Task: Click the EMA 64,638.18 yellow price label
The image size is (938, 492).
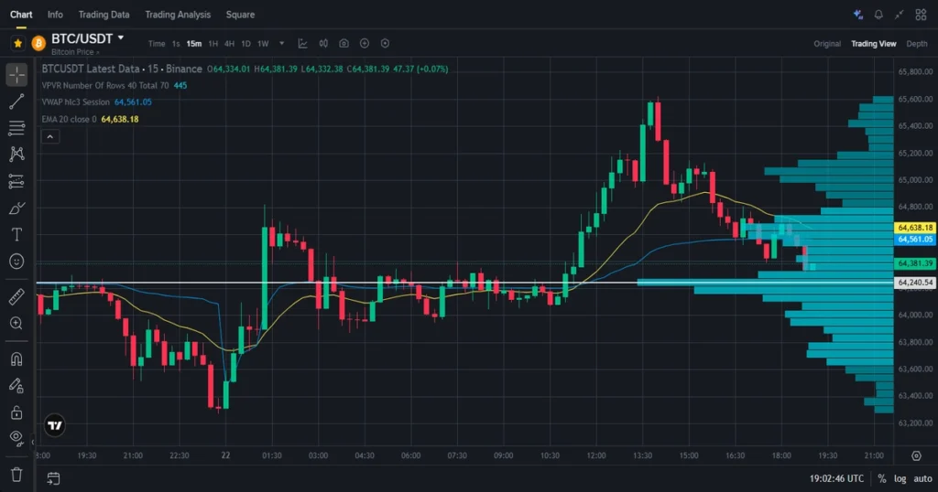Action: [915, 228]
